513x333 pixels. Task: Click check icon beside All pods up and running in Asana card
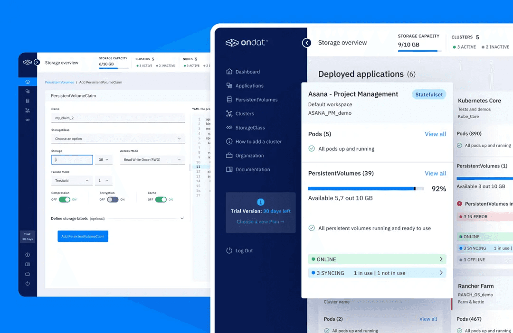[x=312, y=148]
